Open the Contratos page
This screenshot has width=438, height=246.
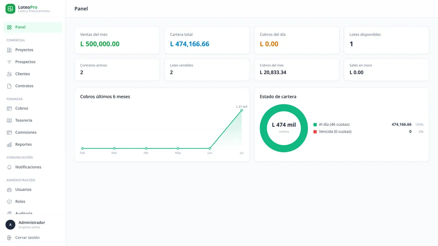pyautogui.click(x=33, y=86)
